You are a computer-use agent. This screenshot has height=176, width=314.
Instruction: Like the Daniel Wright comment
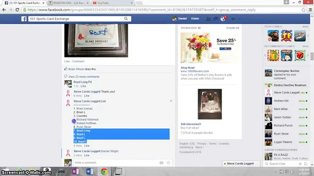[x=86, y=155]
